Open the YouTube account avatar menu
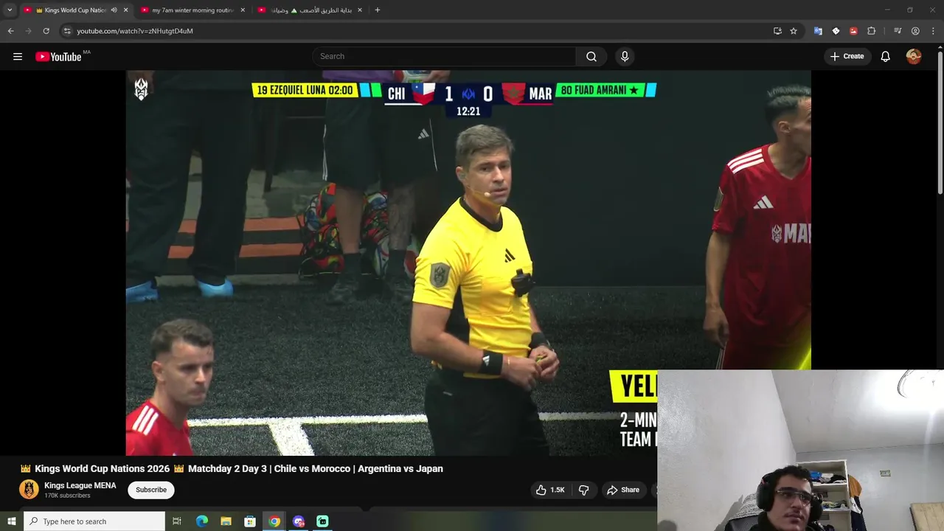 tap(914, 57)
